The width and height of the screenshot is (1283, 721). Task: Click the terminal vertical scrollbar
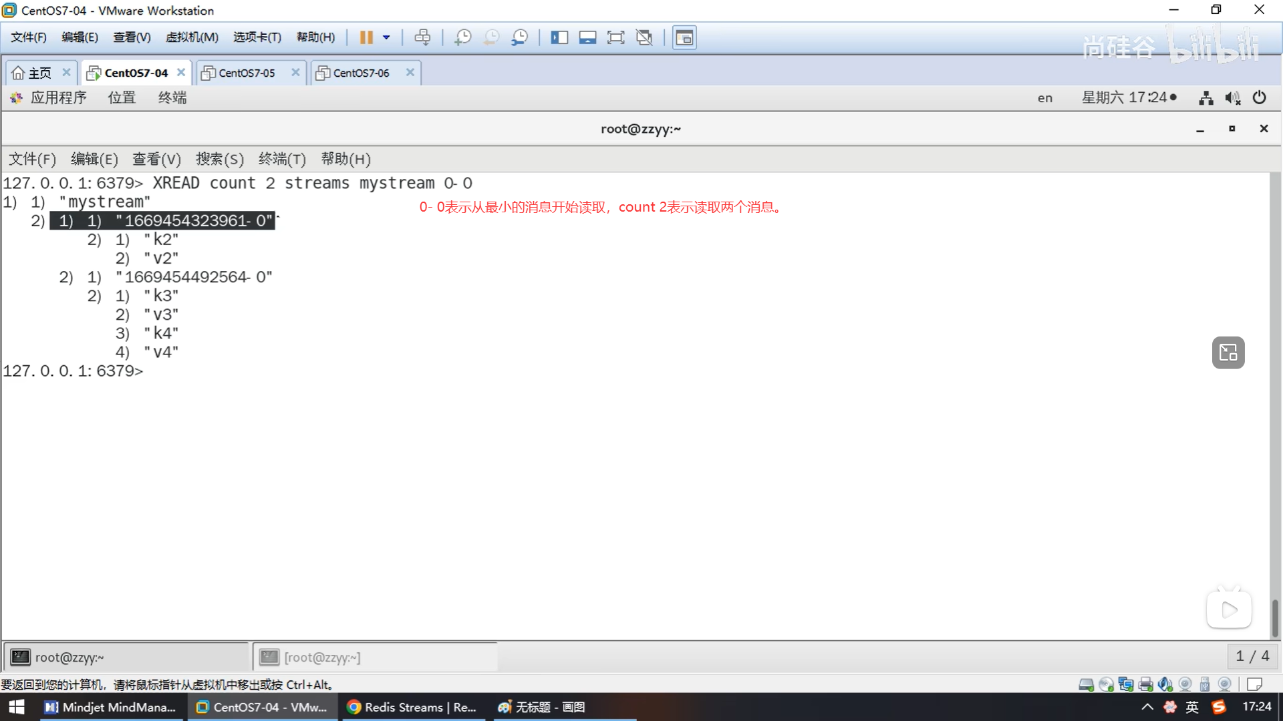pyautogui.click(x=1275, y=618)
